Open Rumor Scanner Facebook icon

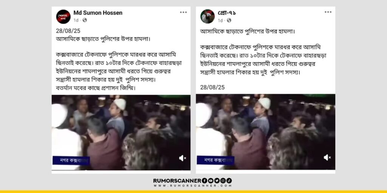[204, 181]
